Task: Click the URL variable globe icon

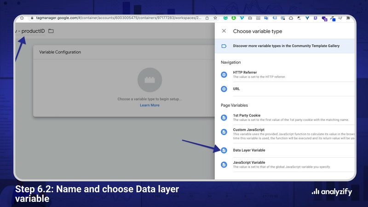Action: point(224,89)
